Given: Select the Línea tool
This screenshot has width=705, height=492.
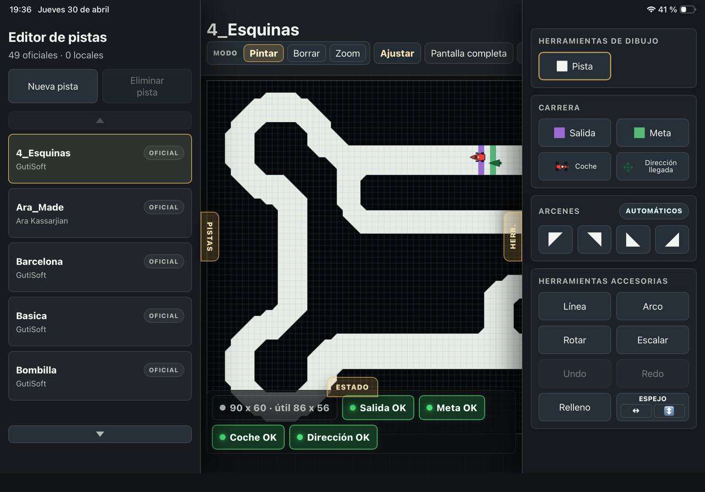Looking at the screenshot, I should click(x=574, y=307).
